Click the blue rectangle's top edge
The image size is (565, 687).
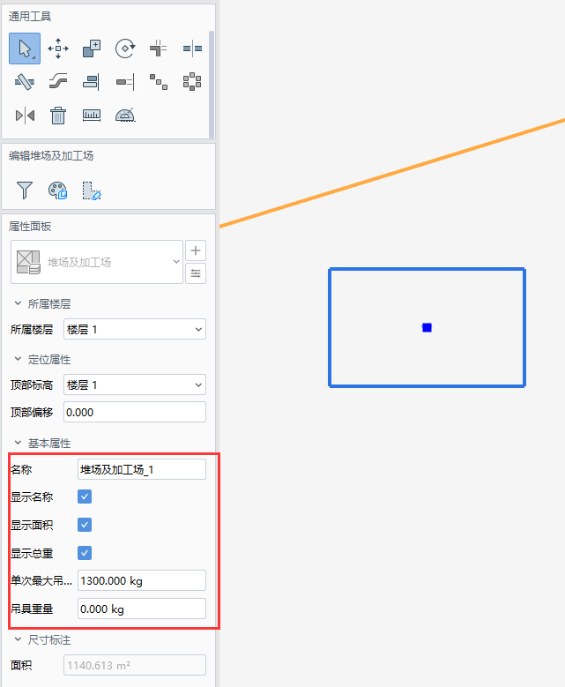pyautogui.click(x=427, y=270)
